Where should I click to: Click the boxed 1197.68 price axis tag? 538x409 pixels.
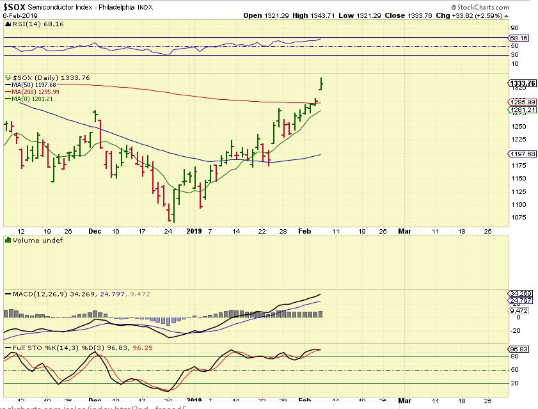pyautogui.click(x=522, y=154)
